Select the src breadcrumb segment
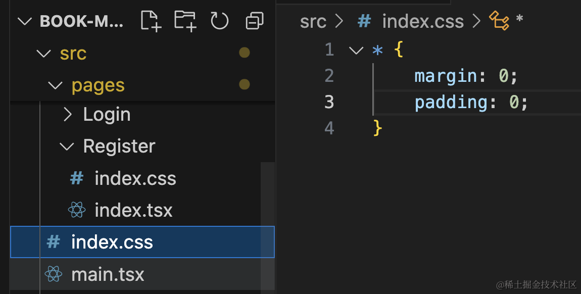 pyautogui.click(x=313, y=21)
